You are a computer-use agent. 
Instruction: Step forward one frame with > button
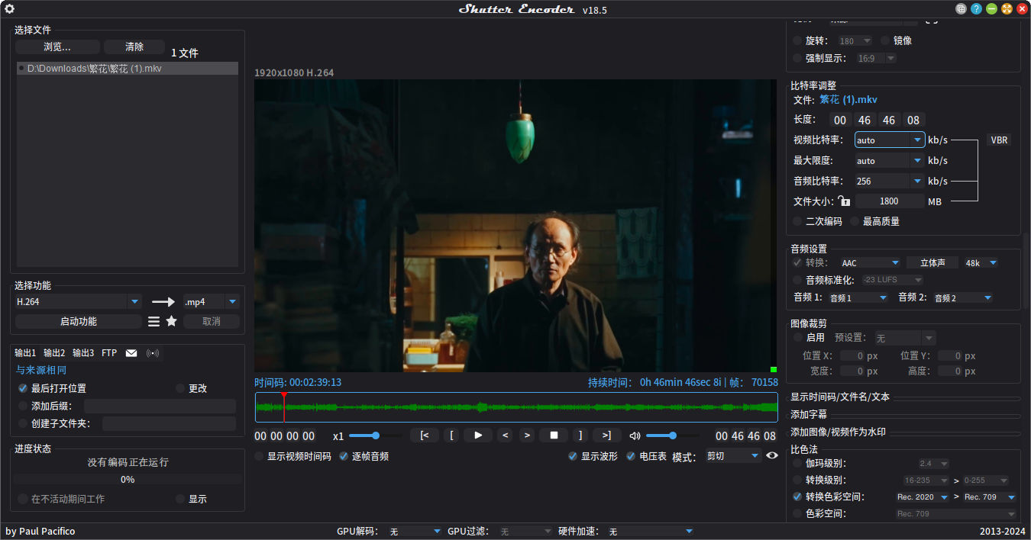pyautogui.click(x=527, y=436)
